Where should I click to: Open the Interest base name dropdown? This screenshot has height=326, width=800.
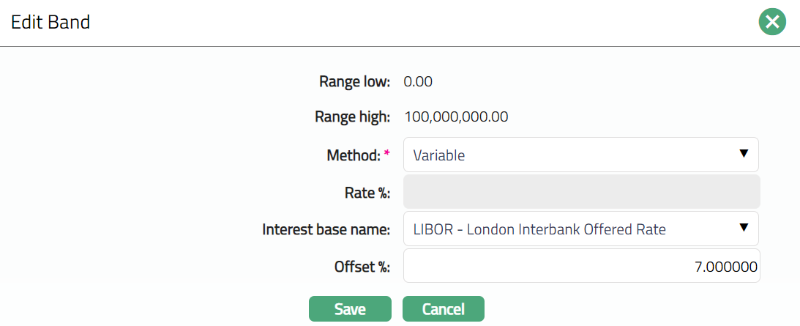pos(571,229)
